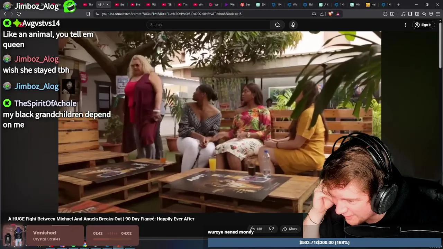Click the YouTube search magnifier button
The image size is (443, 249).
tap(278, 25)
